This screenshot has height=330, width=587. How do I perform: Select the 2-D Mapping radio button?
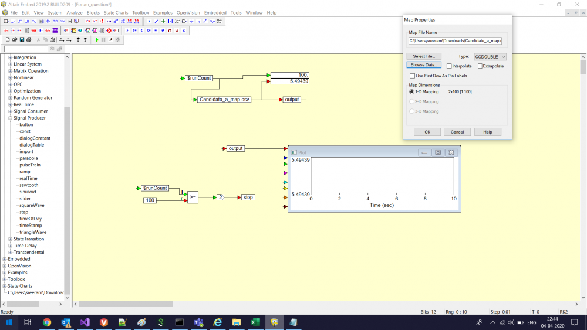click(x=412, y=101)
